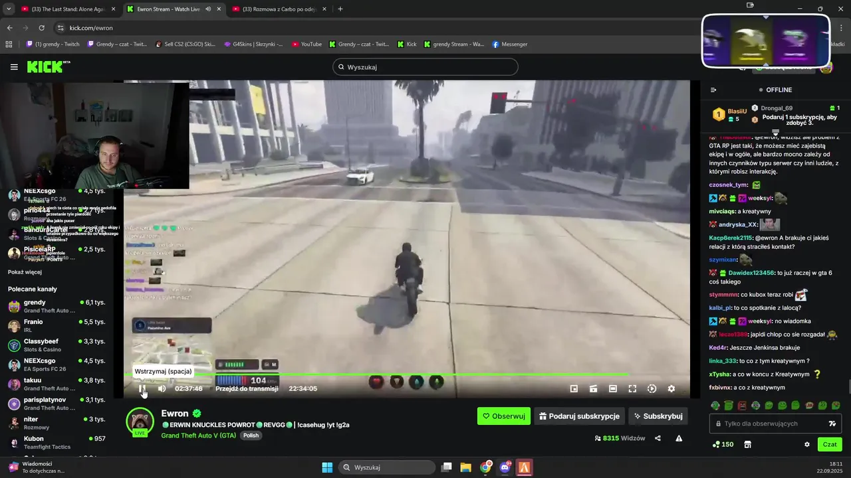The height and width of the screenshot is (478, 851).
Task: Go to Kick homepage via logo
Action: 48,66
